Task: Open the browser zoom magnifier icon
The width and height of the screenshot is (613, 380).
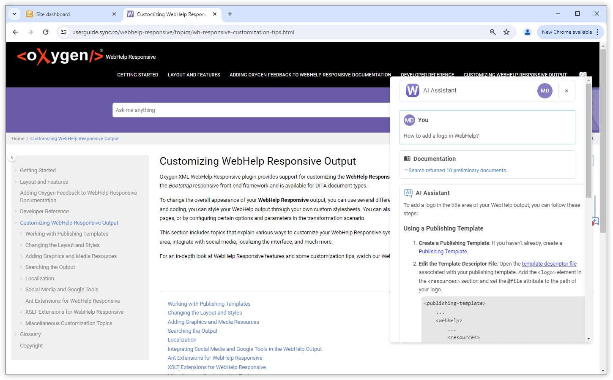Action: click(x=493, y=32)
